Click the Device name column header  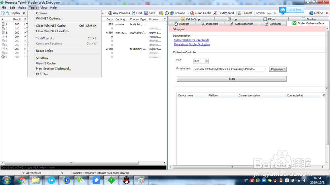coord(192,95)
